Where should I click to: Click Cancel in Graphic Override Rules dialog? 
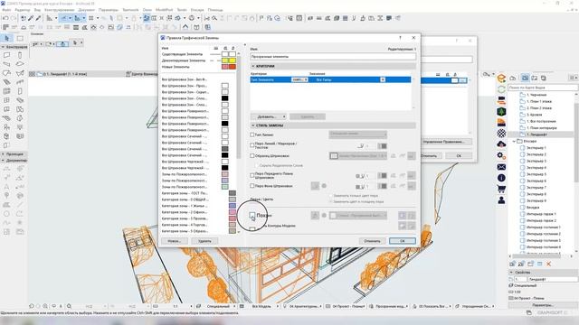[x=372, y=241]
